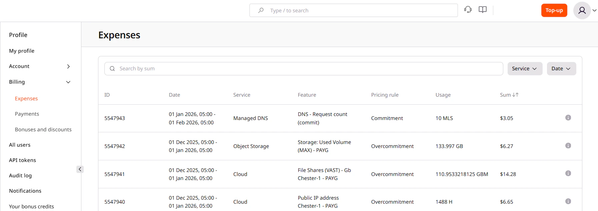
Task: Click the Managed DNS service cell
Action: coord(250,118)
